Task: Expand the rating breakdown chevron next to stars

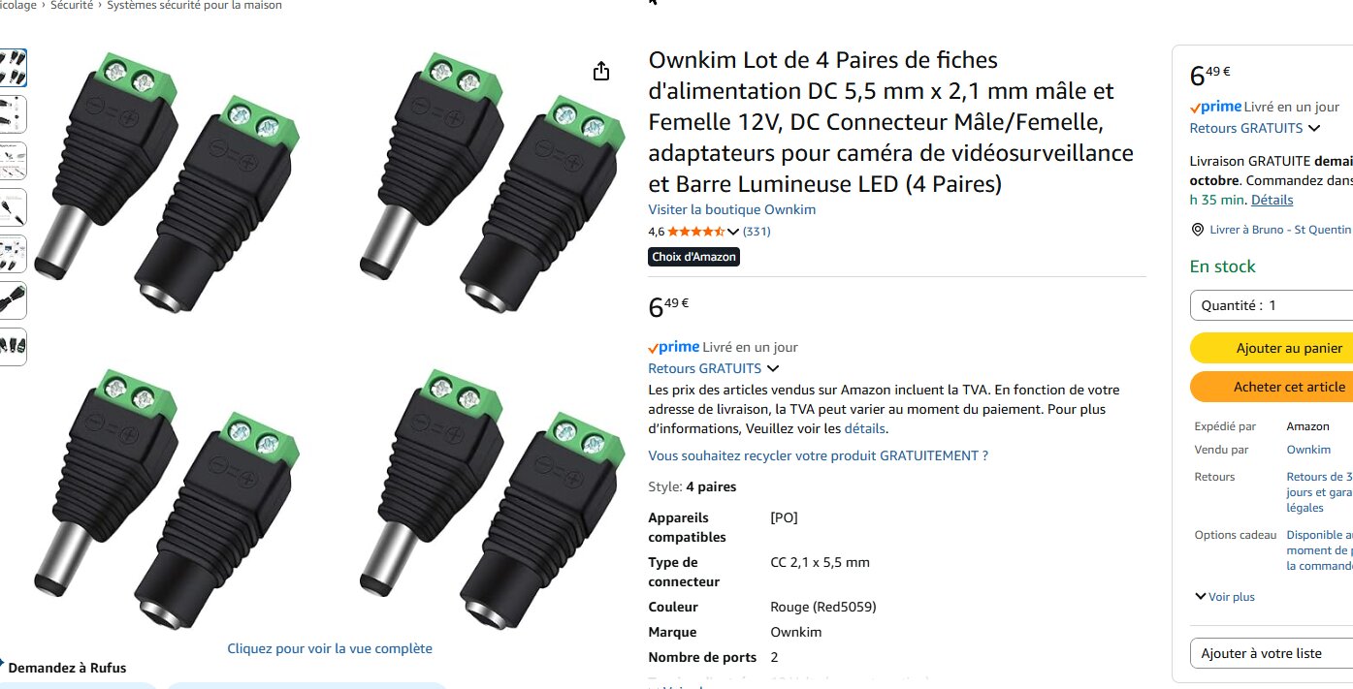Action: click(x=733, y=232)
